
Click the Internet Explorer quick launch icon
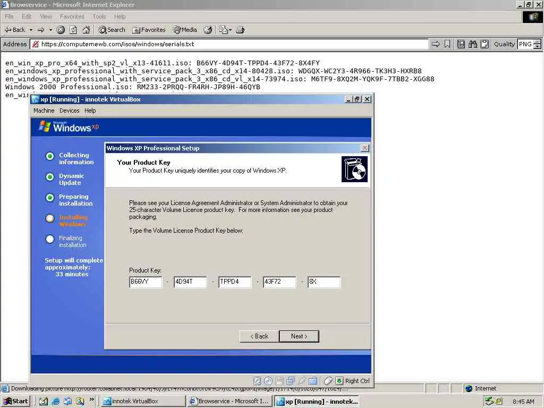55,402
